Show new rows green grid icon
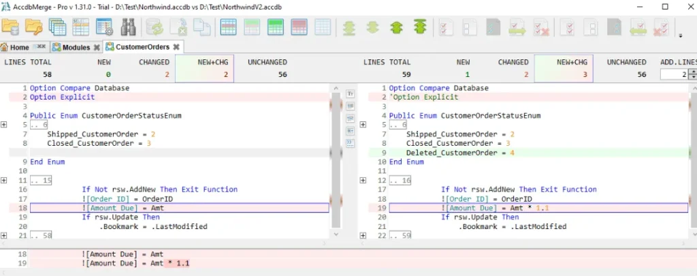 [276, 27]
